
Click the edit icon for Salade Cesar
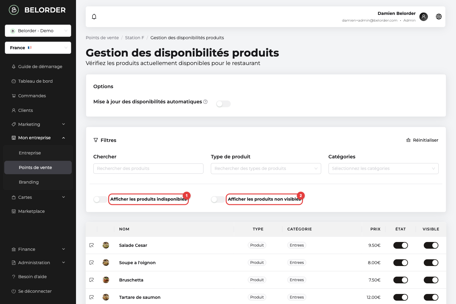[92, 245]
